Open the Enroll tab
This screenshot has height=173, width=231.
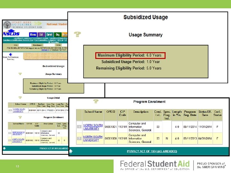(49, 35)
